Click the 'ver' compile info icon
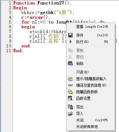The width and height of the screenshot is (119, 132). (x=70, y=85)
